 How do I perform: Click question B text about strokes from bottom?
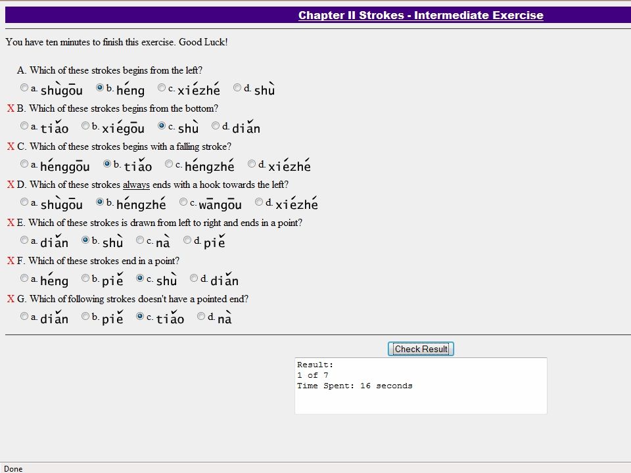(118, 108)
